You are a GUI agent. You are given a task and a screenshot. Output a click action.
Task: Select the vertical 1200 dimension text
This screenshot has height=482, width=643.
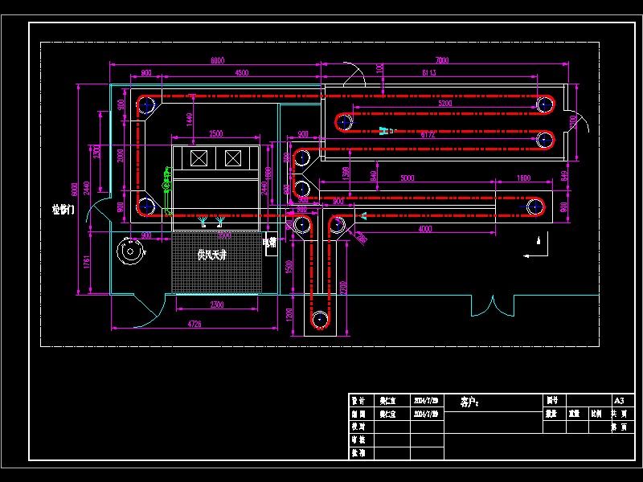pyautogui.click(x=289, y=315)
